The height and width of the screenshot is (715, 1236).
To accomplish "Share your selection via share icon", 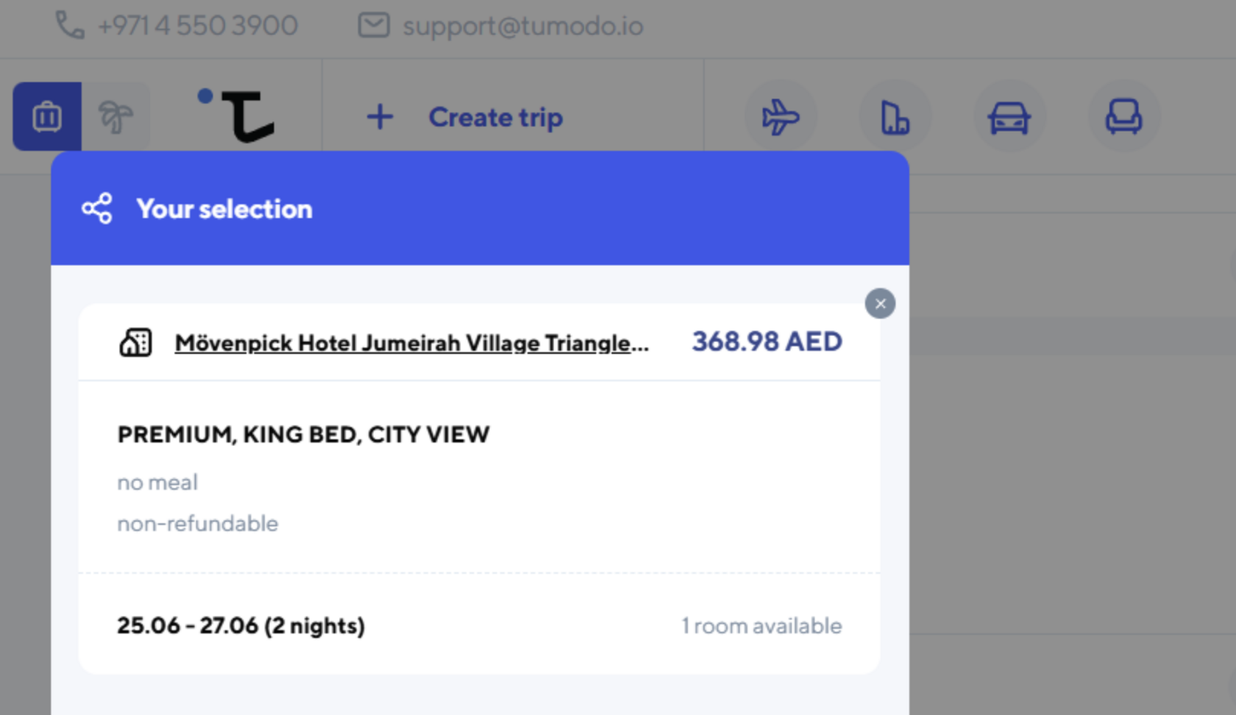I will point(97,209).
